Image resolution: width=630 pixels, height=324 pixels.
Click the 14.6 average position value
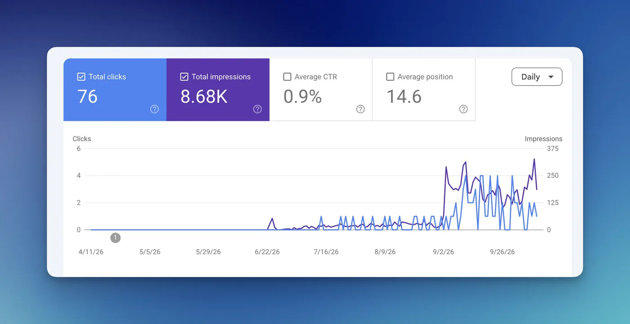pos(404,97)
